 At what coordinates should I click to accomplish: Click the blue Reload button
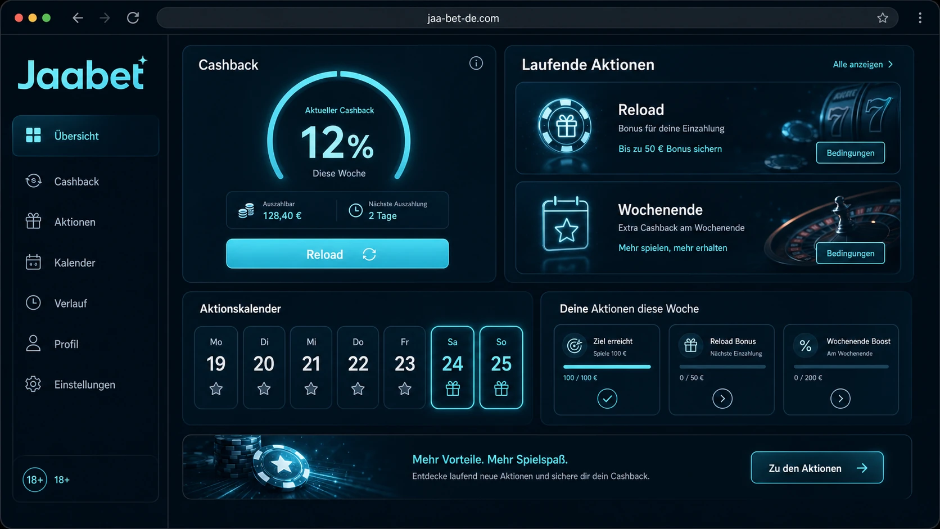pos(337,254)
